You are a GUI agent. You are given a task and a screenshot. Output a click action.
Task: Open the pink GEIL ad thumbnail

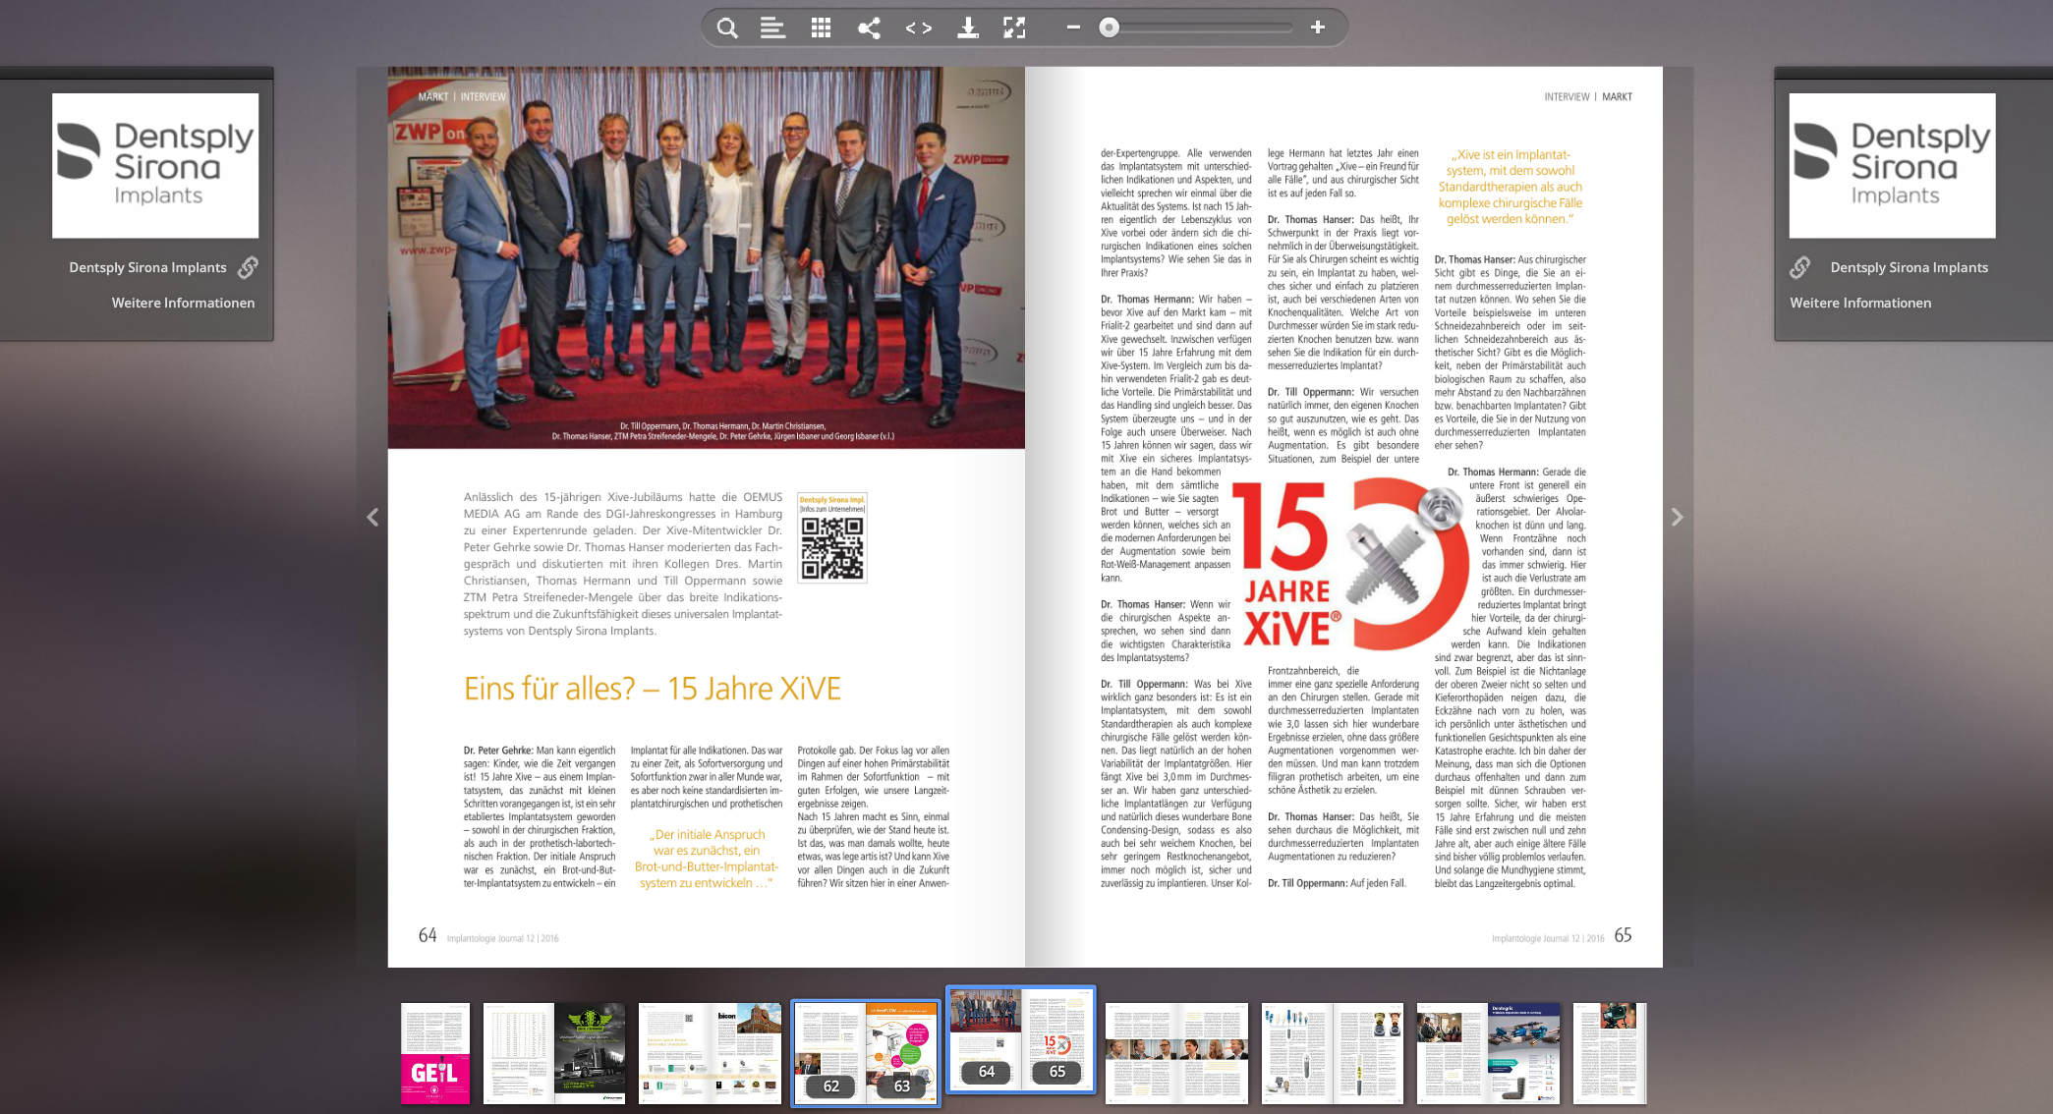coord(435,1053)
